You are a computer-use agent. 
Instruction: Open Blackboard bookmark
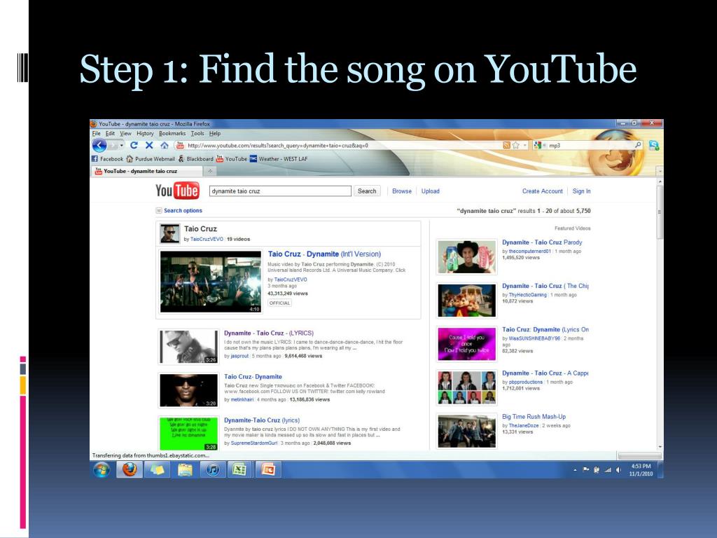tap(195, 159)
